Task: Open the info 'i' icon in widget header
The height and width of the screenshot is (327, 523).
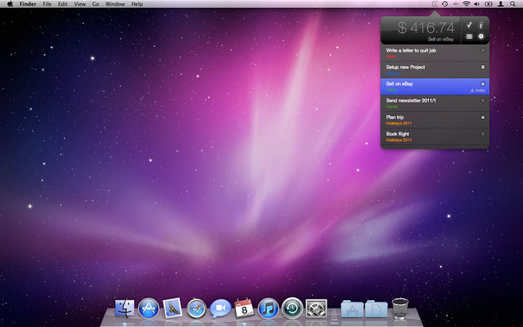Action: pos(481,26)
